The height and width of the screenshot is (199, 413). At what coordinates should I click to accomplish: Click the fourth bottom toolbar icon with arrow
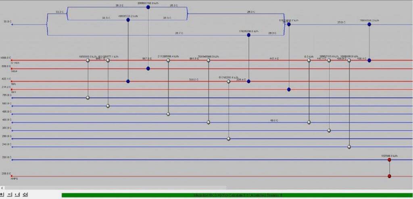(x=25, y=195)
